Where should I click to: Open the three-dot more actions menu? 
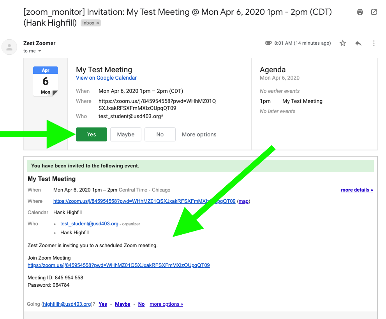pos(374,43)
